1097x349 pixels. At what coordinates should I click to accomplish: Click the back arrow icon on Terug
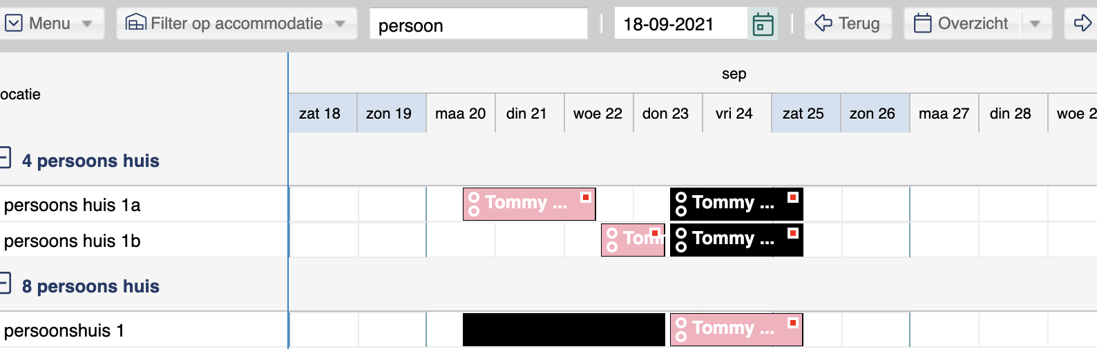point(823,23)
